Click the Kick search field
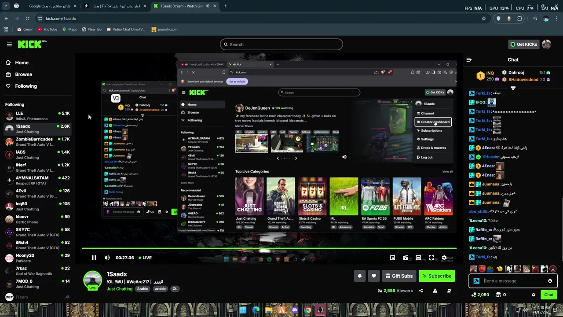This screenshot has height=317, width=563. point(281,44)
